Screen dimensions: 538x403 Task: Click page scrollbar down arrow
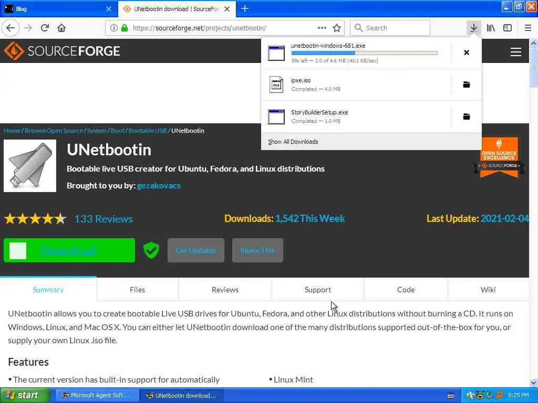tap(533, 383)
